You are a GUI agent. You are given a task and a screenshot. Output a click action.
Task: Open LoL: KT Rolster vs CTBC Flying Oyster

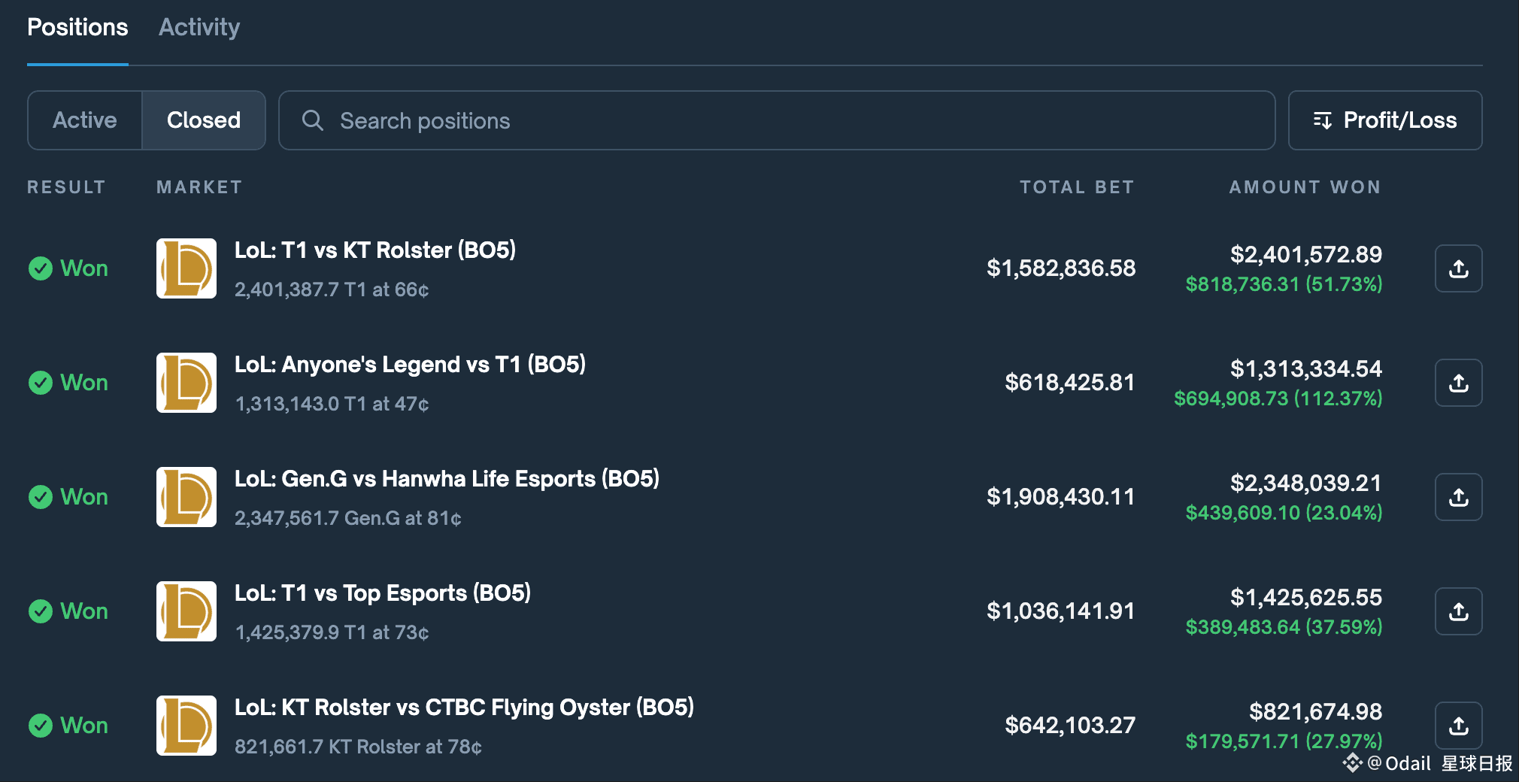pos(464,708)
